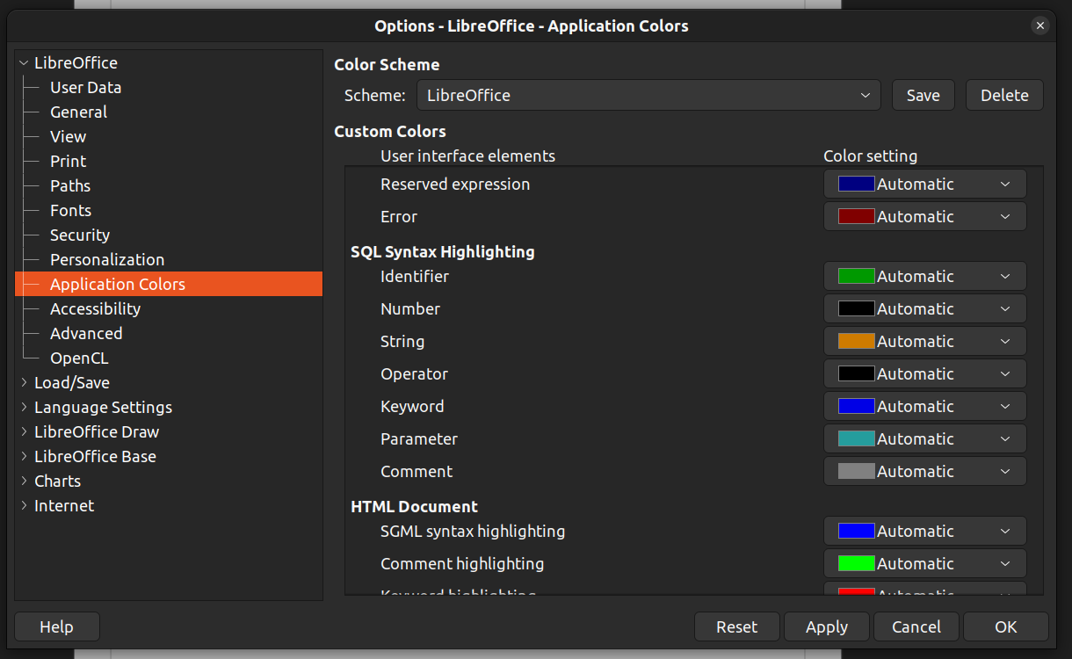Close the Options dialog window
The width and height of the screenshot is (1072, 659).
coord(1040,25)
